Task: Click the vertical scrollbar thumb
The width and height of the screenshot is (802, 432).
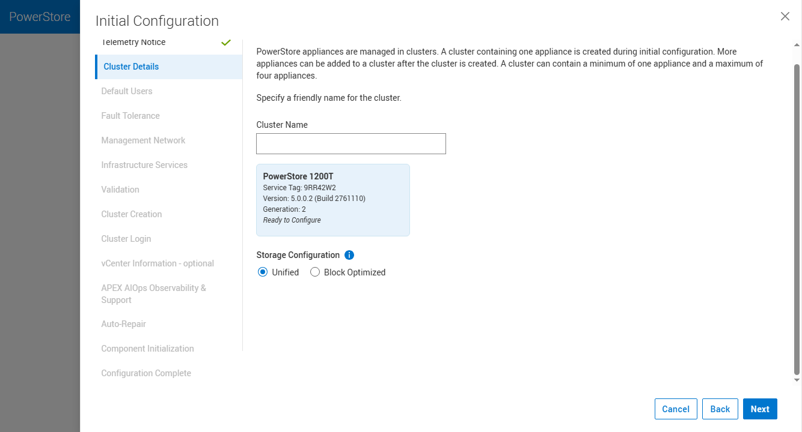Action: (797, 219)
